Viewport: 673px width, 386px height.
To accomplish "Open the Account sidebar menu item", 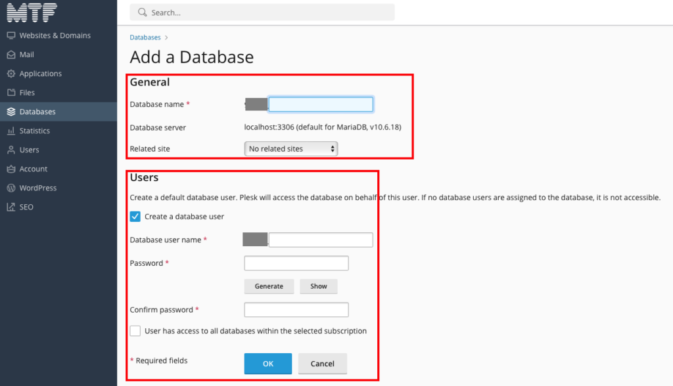I will pos(33,169).
